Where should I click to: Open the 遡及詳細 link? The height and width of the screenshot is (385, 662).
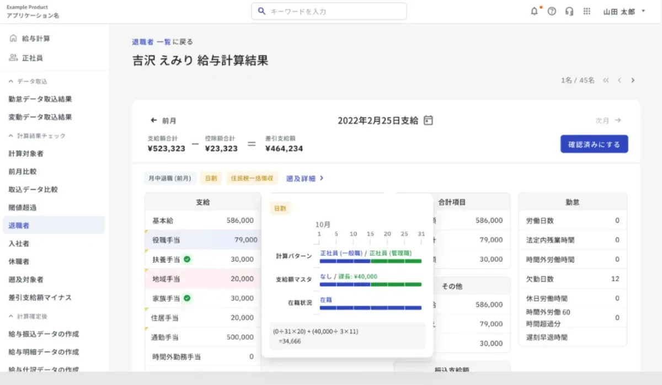pyautogui.click(x=305, y=178)
